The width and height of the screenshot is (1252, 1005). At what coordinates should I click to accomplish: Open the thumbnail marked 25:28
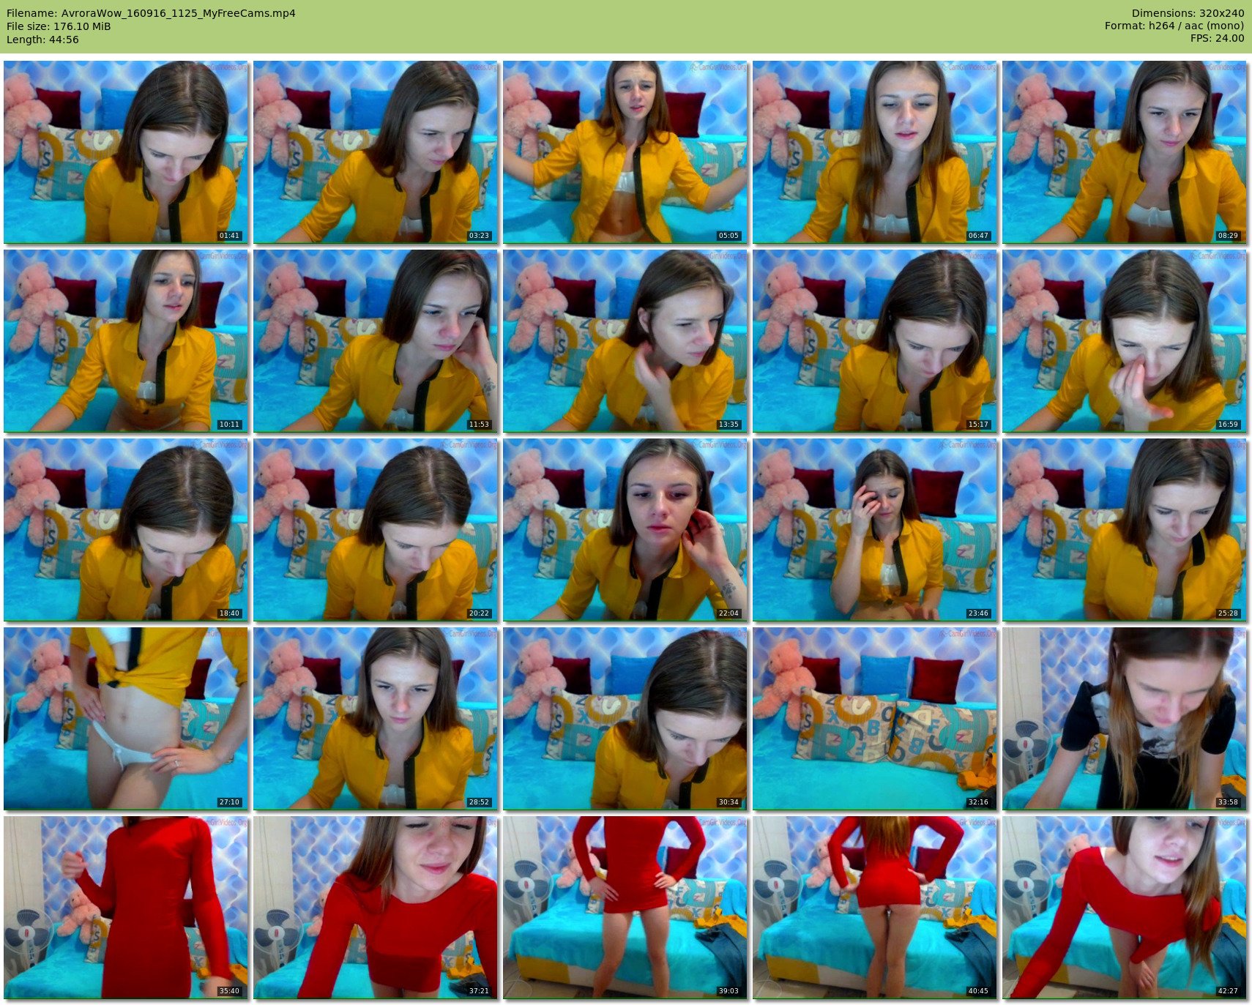1125,530
